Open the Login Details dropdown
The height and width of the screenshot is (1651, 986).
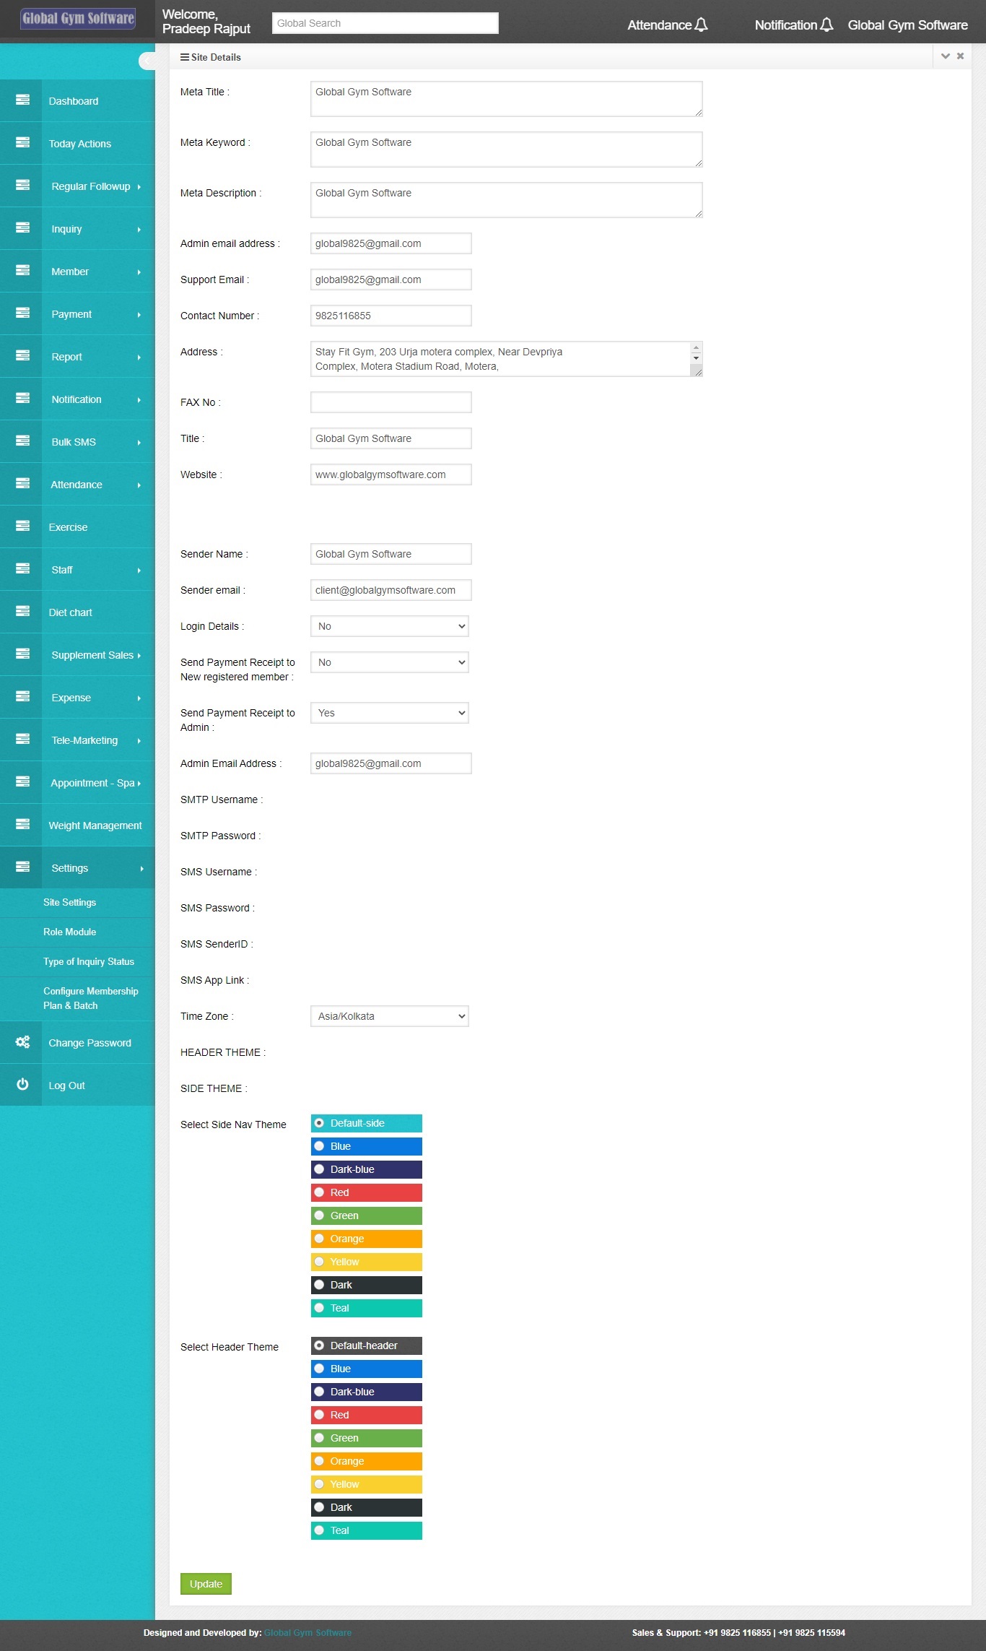pos(390,626)
